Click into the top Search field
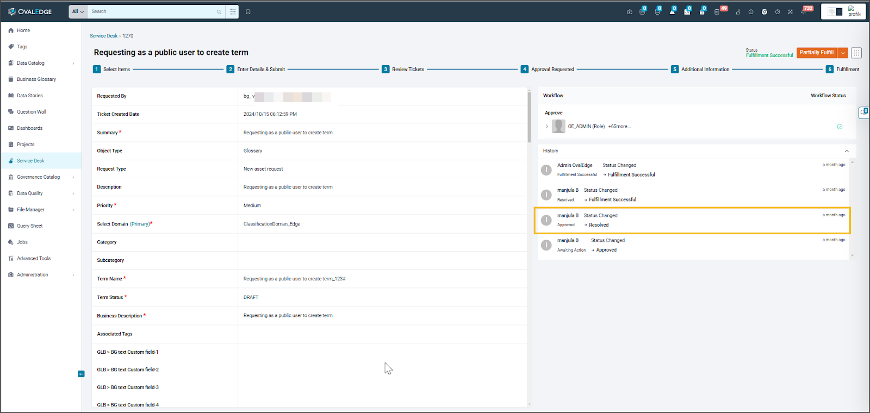 pyautogui.click(x=152, y=11)
